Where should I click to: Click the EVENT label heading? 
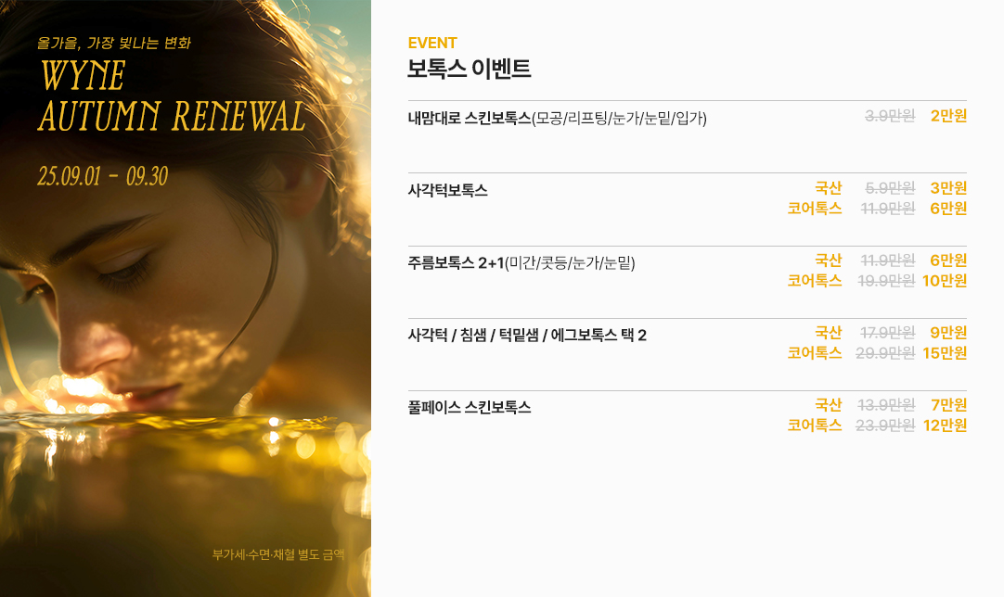click(x=432, y=43)
